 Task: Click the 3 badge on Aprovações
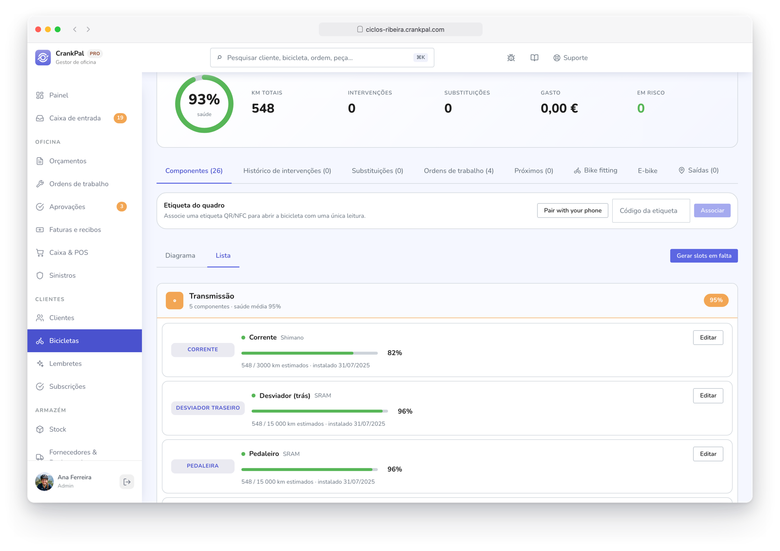(x=122, y=207)
